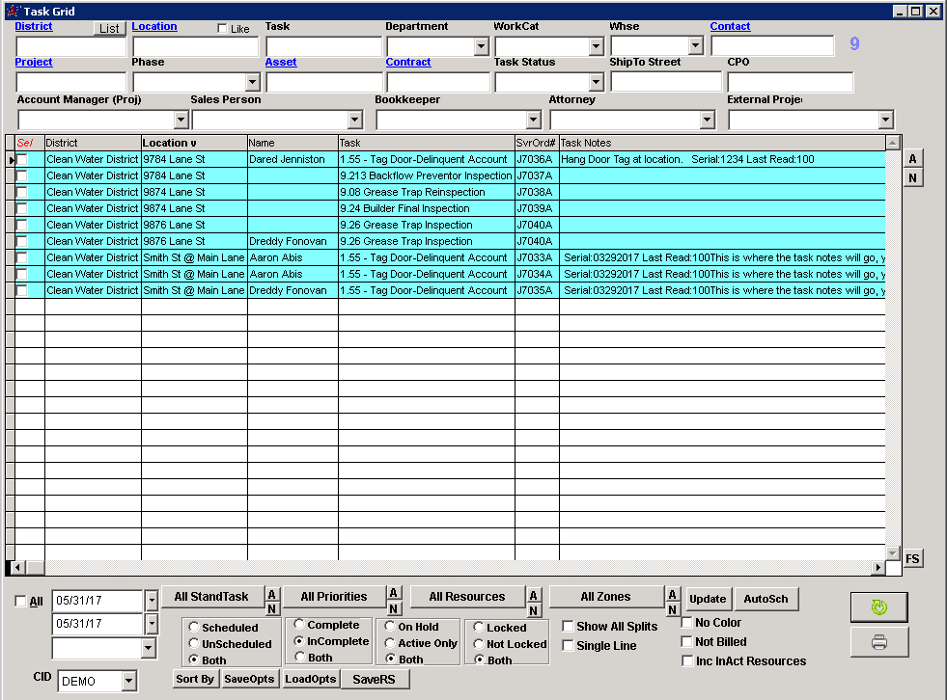Enable Show All Splits

(x=568, y=627)
